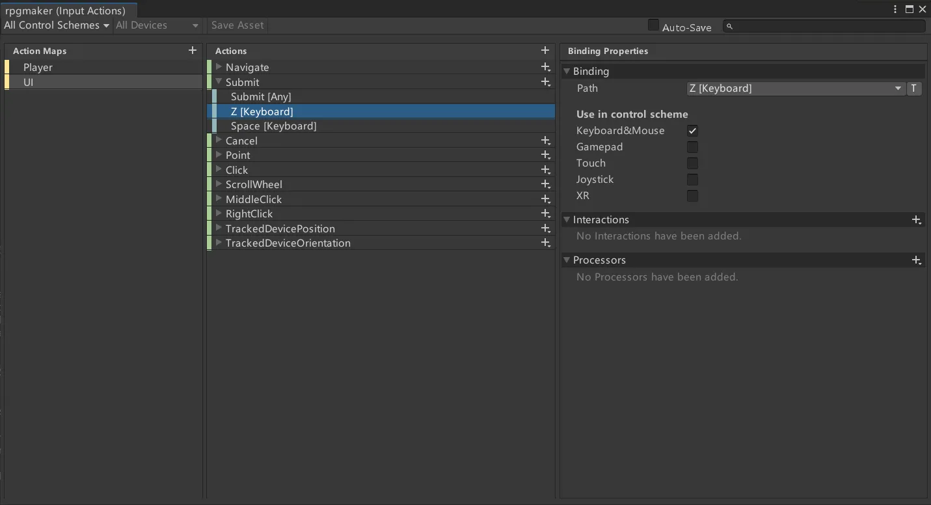This screenshot has width=931, height=505.
Task: Open the All Control Schemes dropdown
Action: [x=57, y=25]
